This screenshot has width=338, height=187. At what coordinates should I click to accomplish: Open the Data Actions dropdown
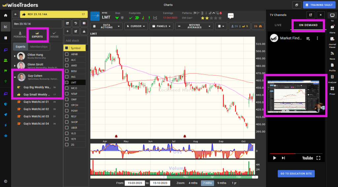pos(106,26)
